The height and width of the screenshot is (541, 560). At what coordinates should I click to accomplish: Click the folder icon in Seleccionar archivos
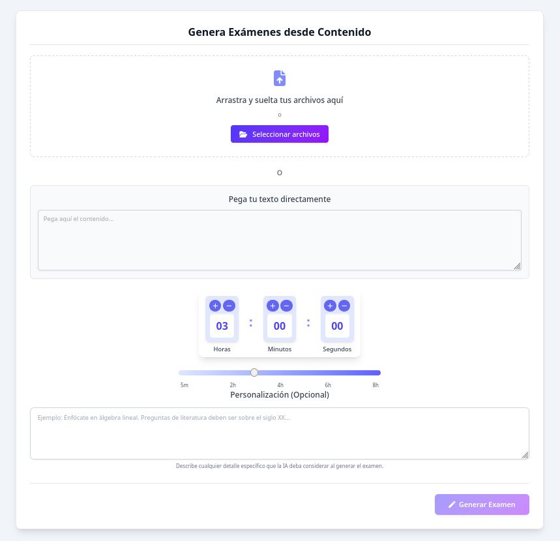click(x=243, y=134)
